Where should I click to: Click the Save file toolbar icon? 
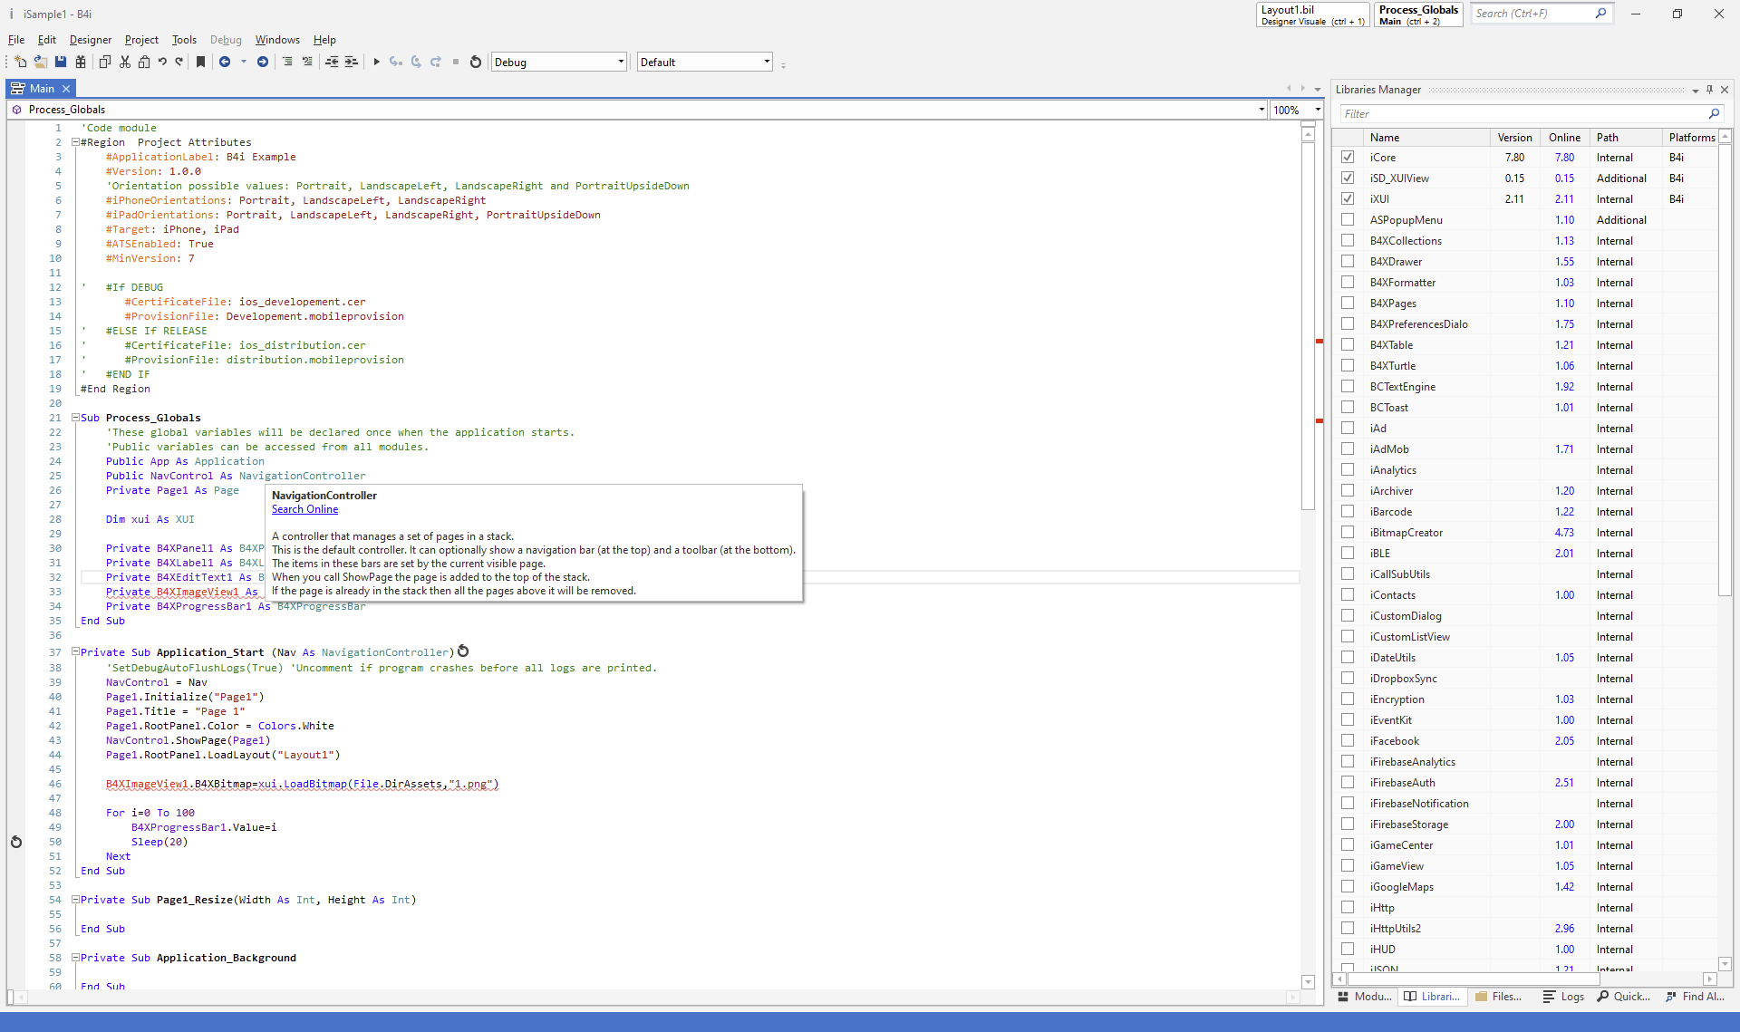[61, 62]
